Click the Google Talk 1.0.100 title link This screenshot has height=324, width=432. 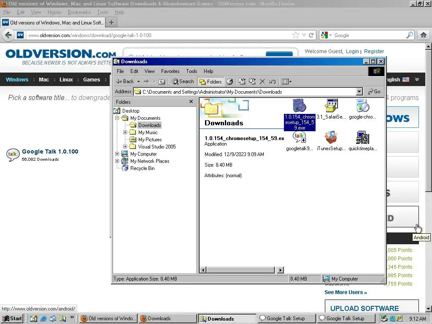tap(50, 151)
